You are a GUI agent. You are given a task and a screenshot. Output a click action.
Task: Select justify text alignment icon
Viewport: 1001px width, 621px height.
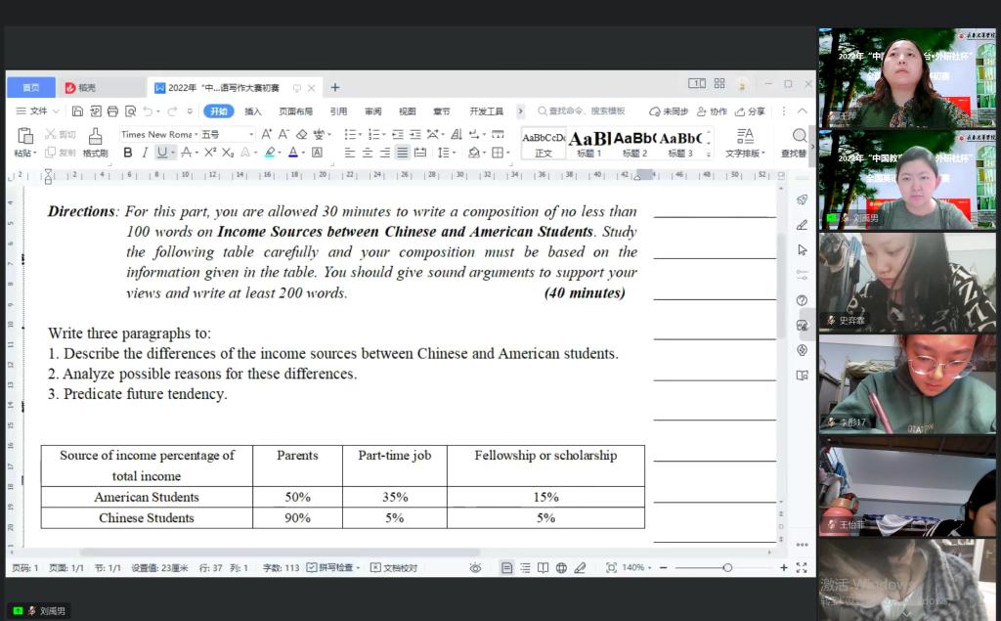[402, 153]
